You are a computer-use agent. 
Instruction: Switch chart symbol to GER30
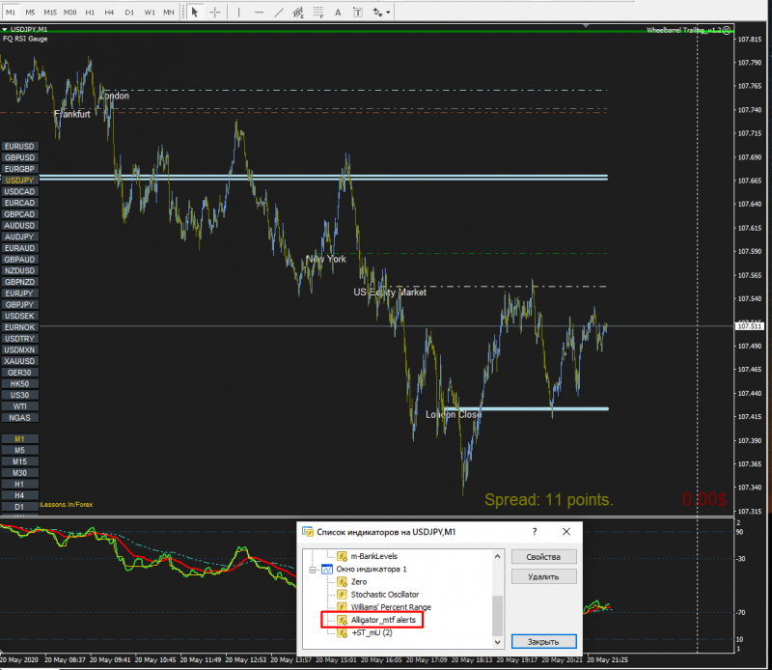pos(19,373)
